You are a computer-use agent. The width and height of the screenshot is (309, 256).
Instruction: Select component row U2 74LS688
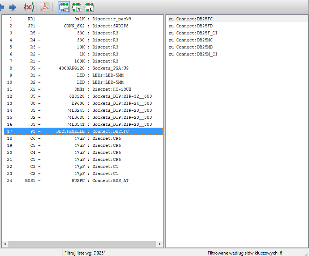click(83, 117)
